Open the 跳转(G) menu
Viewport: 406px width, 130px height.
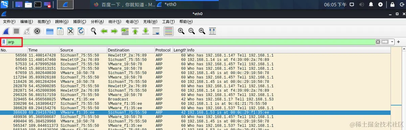(62, 22)
